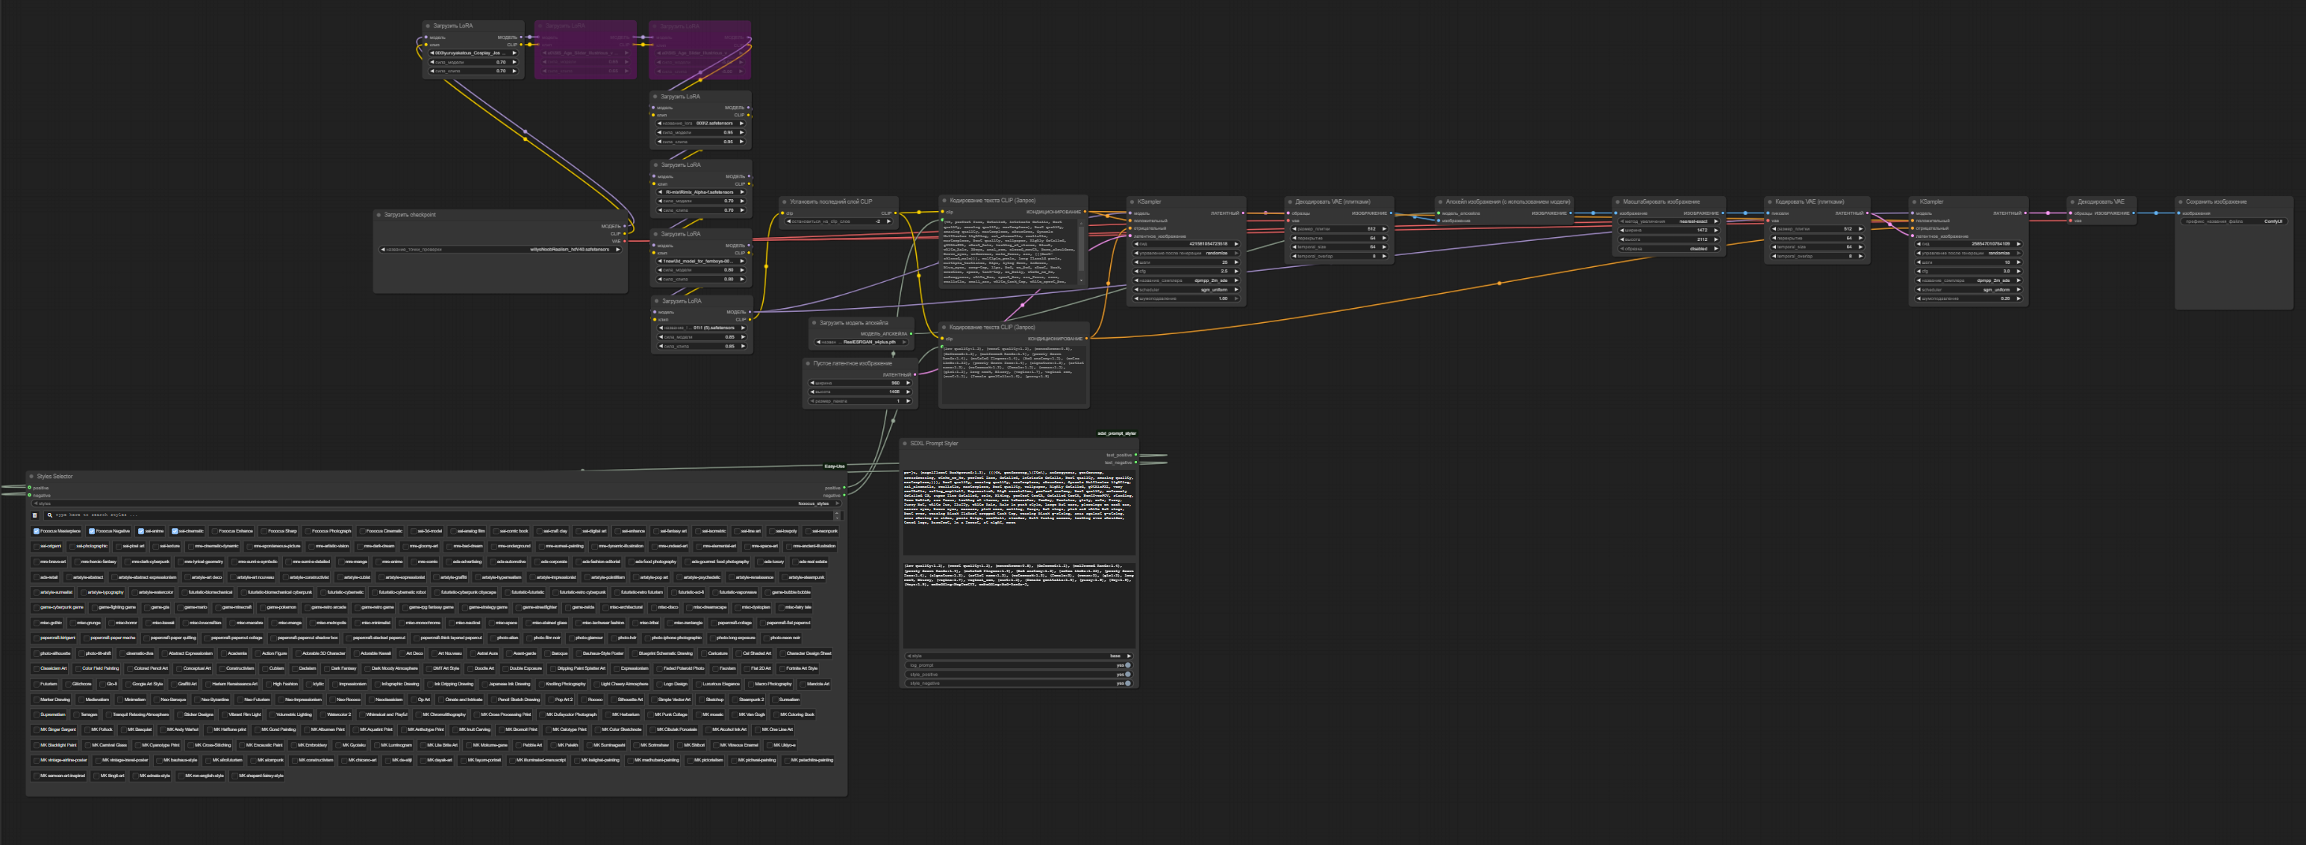
Task: Collapse the Пустое латентное изображение node dot
Action: point(808,364)
